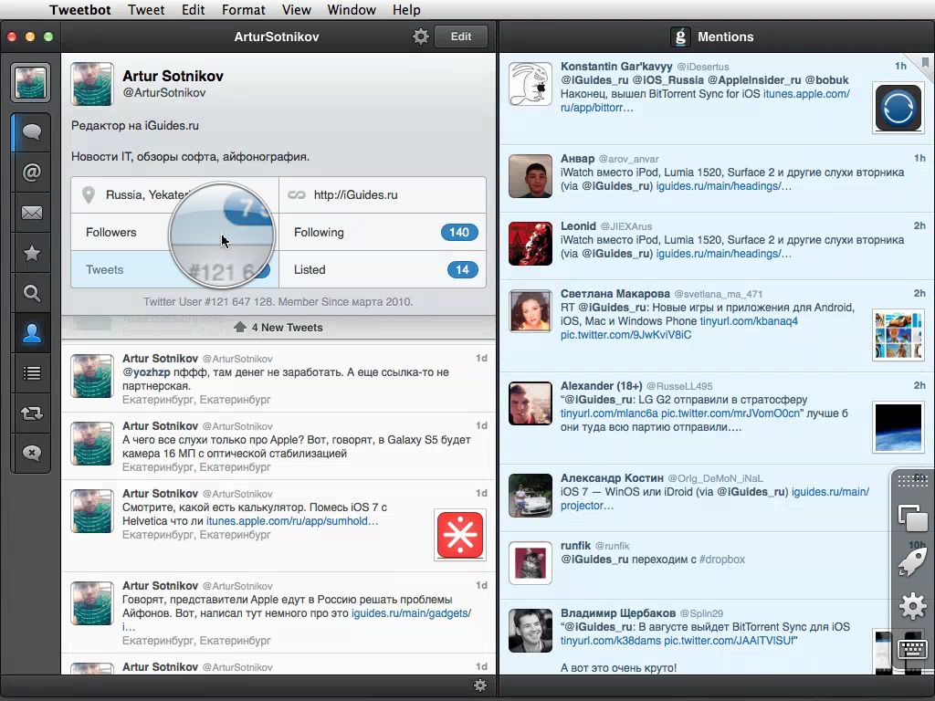Open the Edit menu in menu bar
Screen dimensions: 935x701
(194, 10)
